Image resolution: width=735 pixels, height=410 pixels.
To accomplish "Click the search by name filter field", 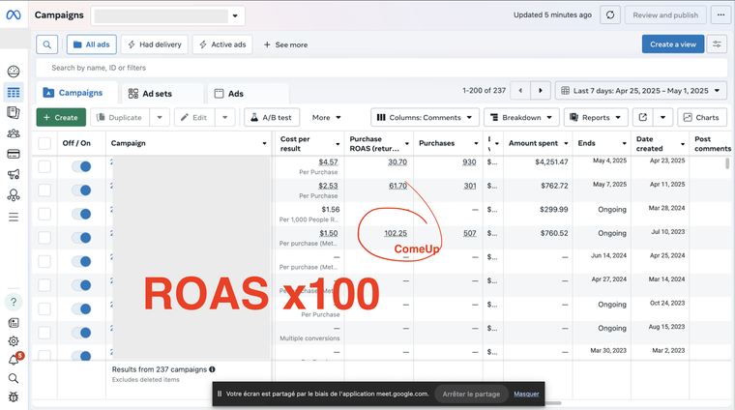I will tap(290, 68).
